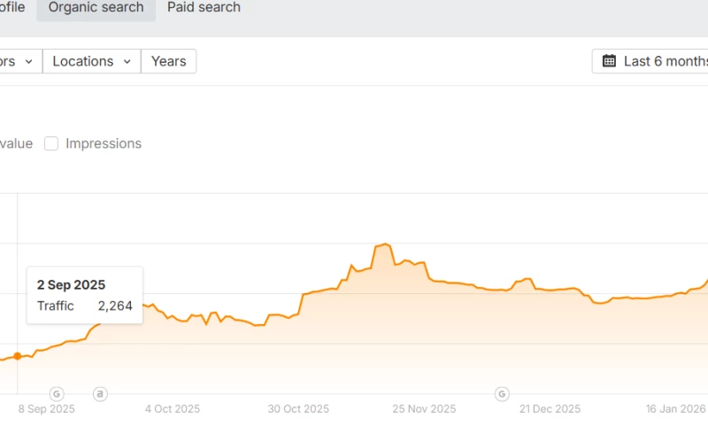
Task: Enable the Impressions checkbox
Action: click(51, 143)
